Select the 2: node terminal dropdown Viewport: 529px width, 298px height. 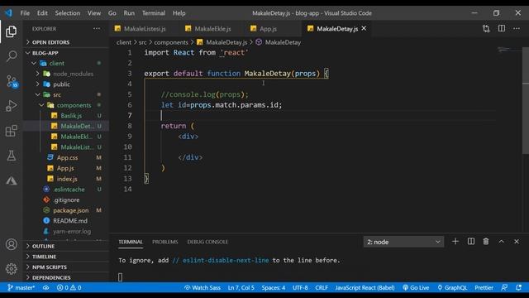(403, 242)
